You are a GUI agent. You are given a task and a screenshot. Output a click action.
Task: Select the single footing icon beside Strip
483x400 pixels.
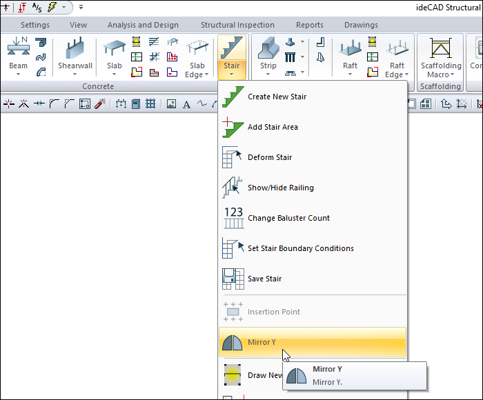click(290, 42)
